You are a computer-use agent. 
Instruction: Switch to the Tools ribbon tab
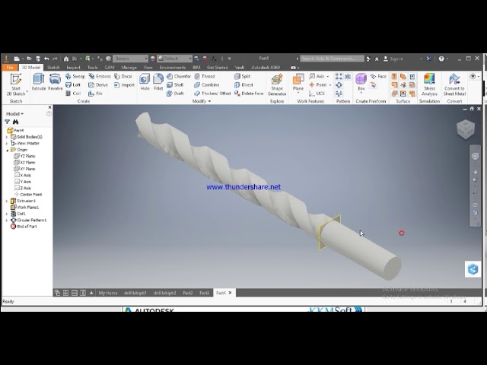click(x=92, y=68)
